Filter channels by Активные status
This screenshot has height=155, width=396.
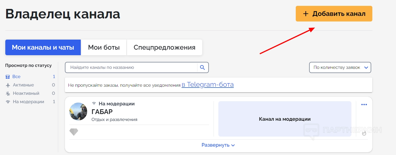23,85
